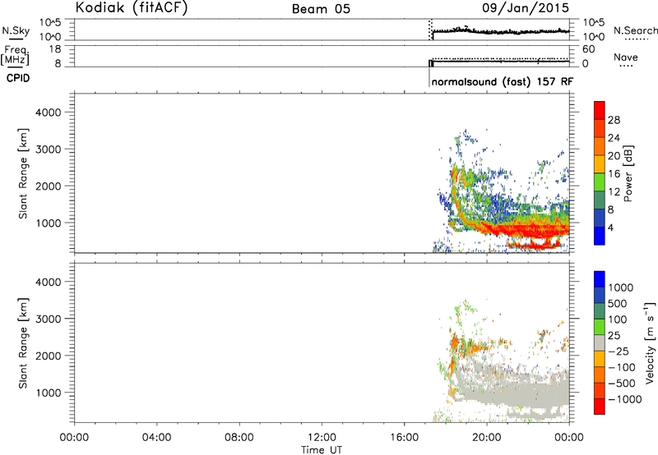Viewport: 658px width, 455px height.
Task: Pick the red top segment of Power color bar
Action: pyautogui.click(x=600, y=110)
